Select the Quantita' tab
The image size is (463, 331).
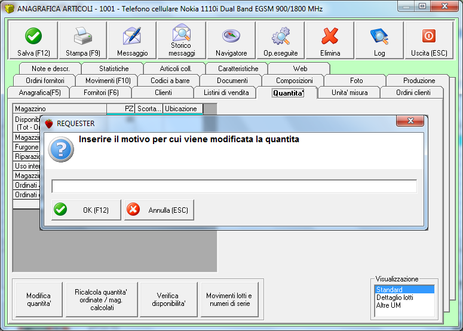pos(287,93)
